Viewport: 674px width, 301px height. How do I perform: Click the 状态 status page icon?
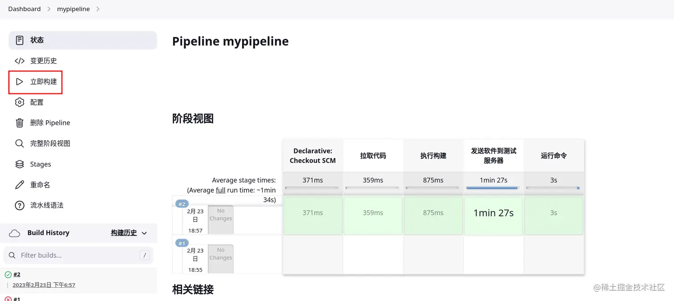click(20, 40)
